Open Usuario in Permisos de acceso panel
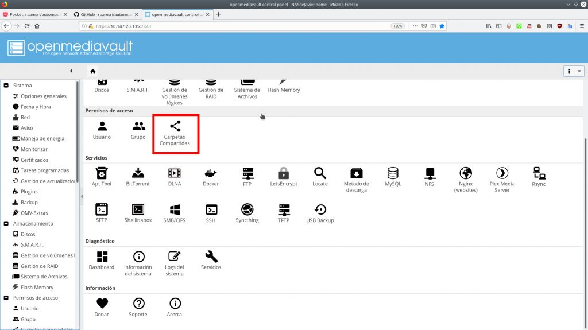 pos(102,130)
